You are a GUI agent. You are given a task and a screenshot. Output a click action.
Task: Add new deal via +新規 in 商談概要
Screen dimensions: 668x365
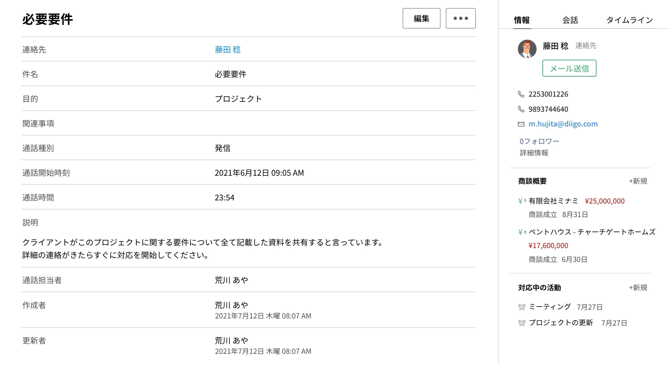point(638,181)
